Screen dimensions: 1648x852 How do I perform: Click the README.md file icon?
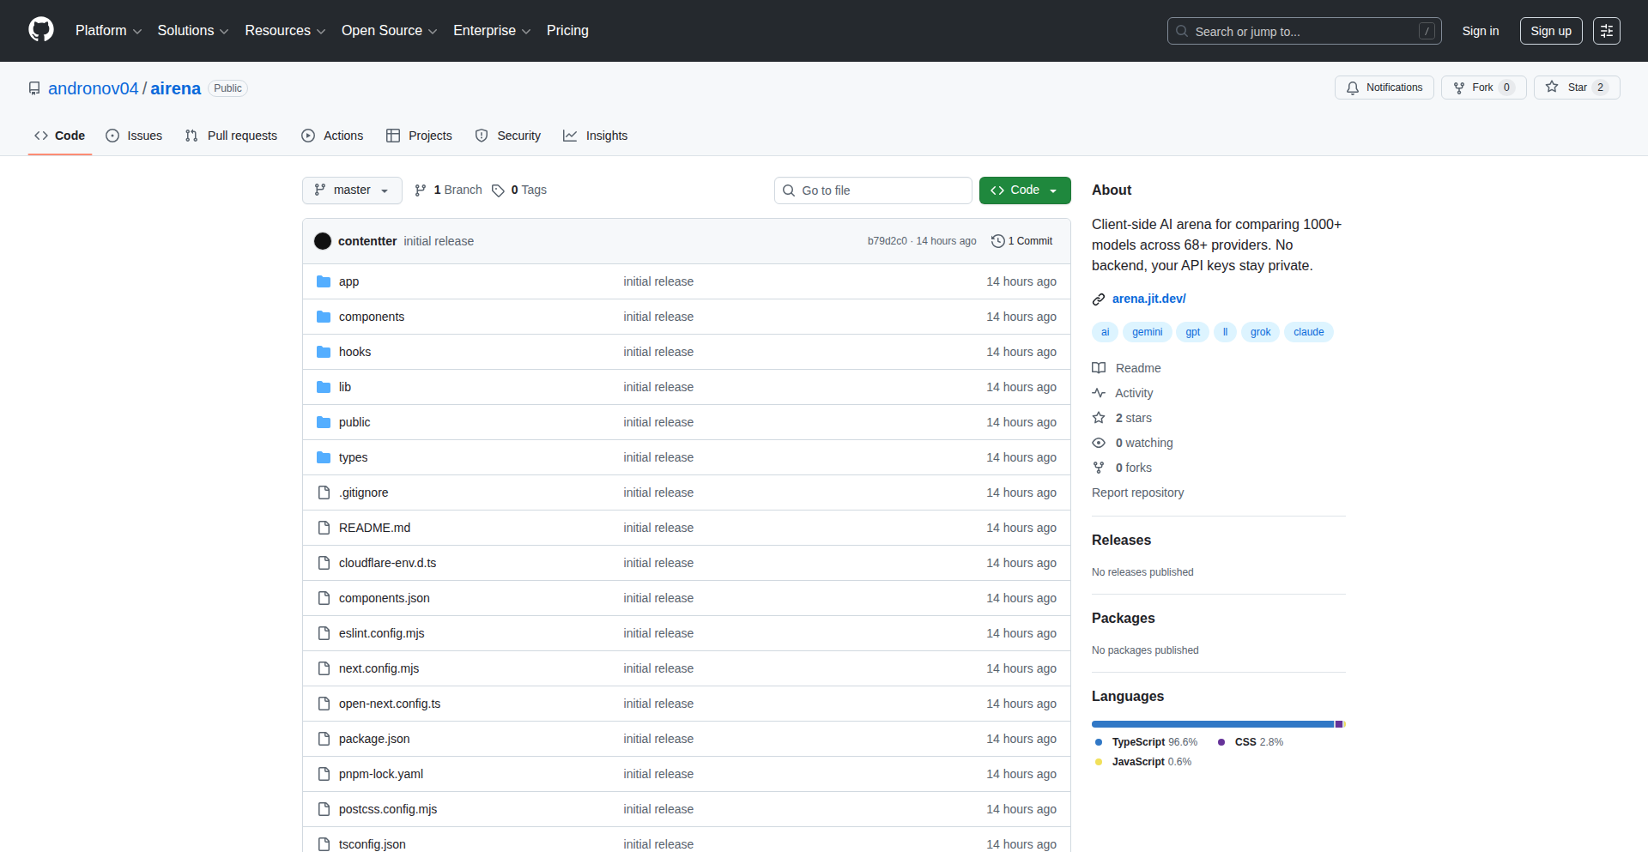pos(324,528)
